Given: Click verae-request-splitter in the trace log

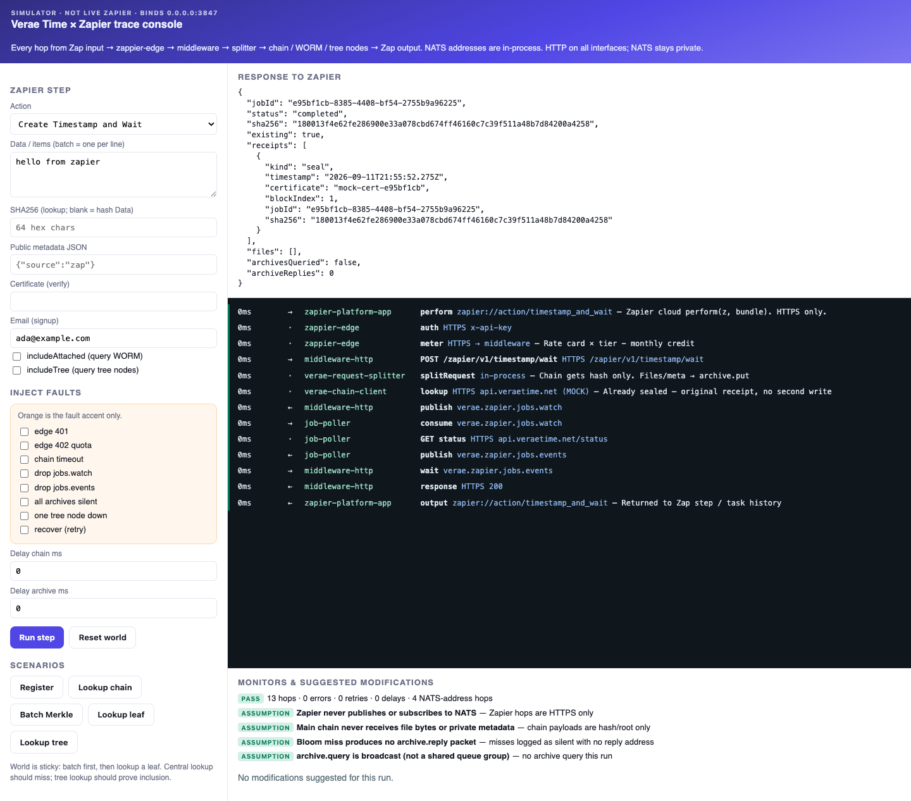Looking at the screenshot, I should click(x=354, y=376).
